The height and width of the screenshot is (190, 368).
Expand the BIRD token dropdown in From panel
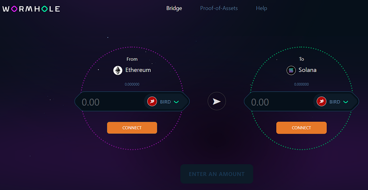pos(176,102)
